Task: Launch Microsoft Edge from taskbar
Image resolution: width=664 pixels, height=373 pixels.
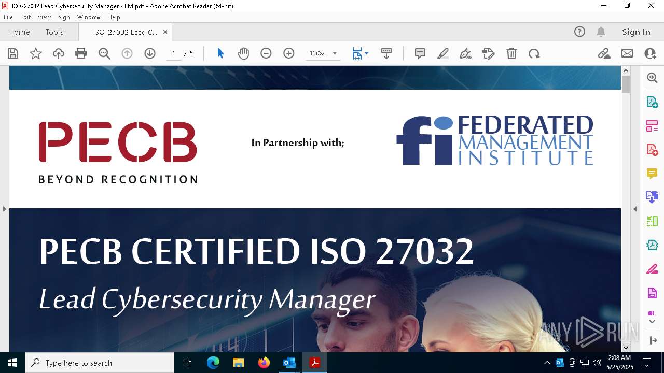Action: pos(213,363)
